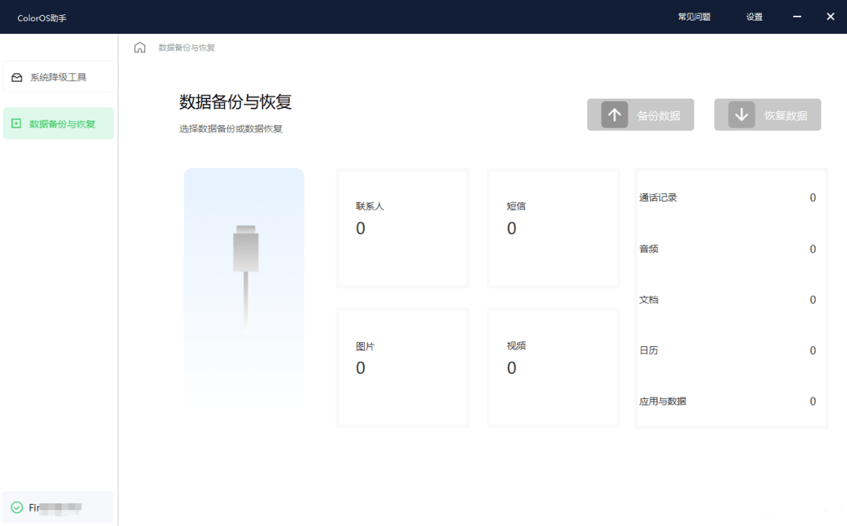Click the 恢复数据 button
The image size is (847, 526).
(x=767, y=114)
